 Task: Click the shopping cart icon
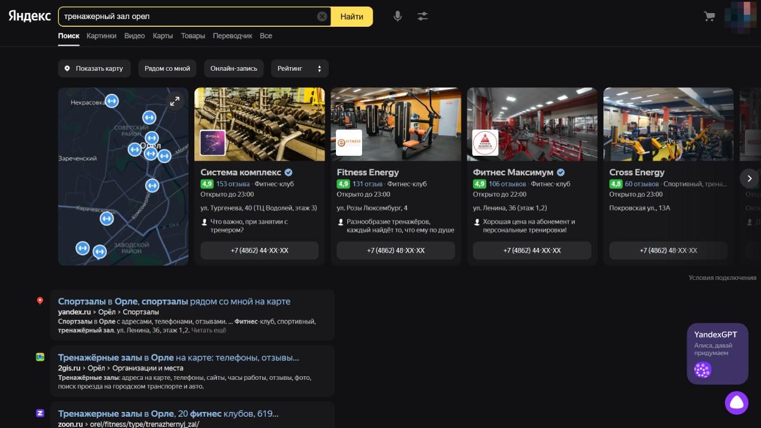point(709,16)
